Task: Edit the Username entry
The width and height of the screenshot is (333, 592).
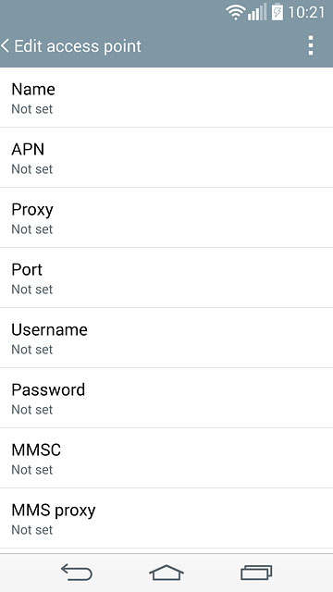Action: point(166,338)
